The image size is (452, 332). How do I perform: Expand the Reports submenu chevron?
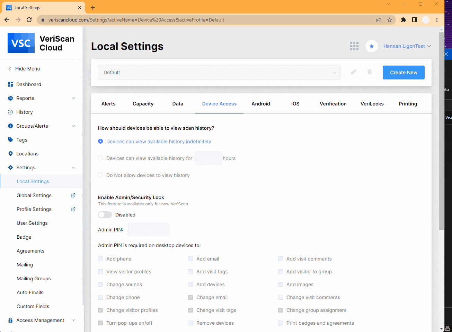(73, 98)
